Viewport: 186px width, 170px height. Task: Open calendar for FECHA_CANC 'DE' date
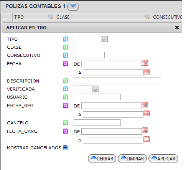click(x=145, y=130)
